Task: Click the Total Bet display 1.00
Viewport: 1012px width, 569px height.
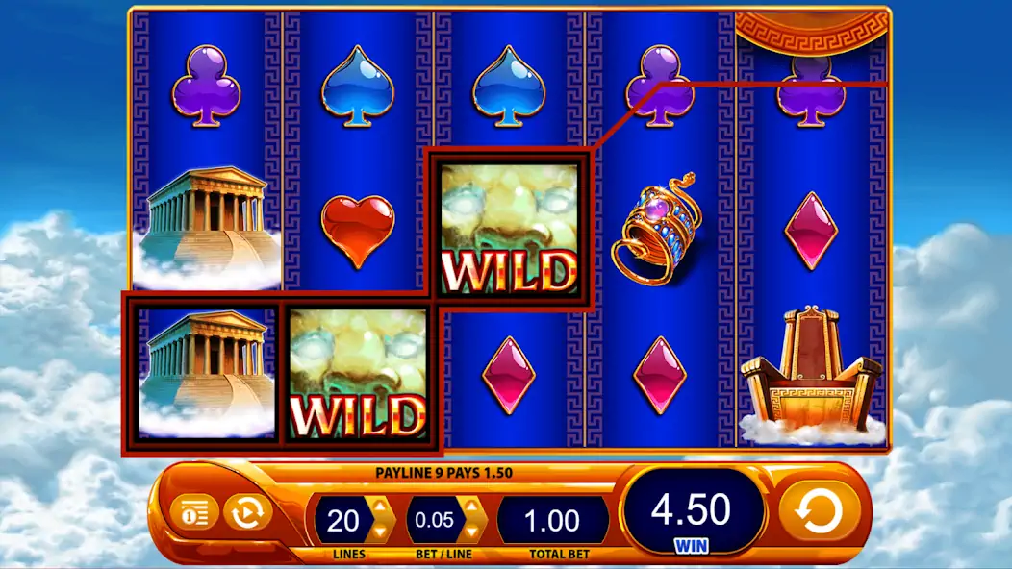Action: click(x=552, y=521)
